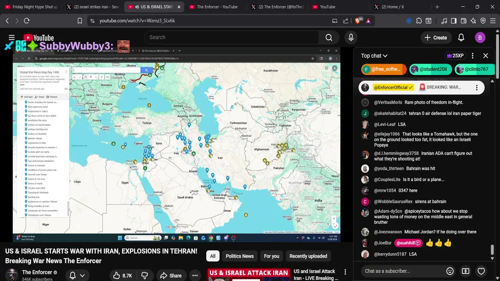Open live chat options three-dot menu
The image size is (500, 281).
click(472, 56)
